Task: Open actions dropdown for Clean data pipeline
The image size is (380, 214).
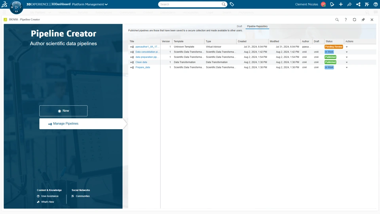Action: 347,62
